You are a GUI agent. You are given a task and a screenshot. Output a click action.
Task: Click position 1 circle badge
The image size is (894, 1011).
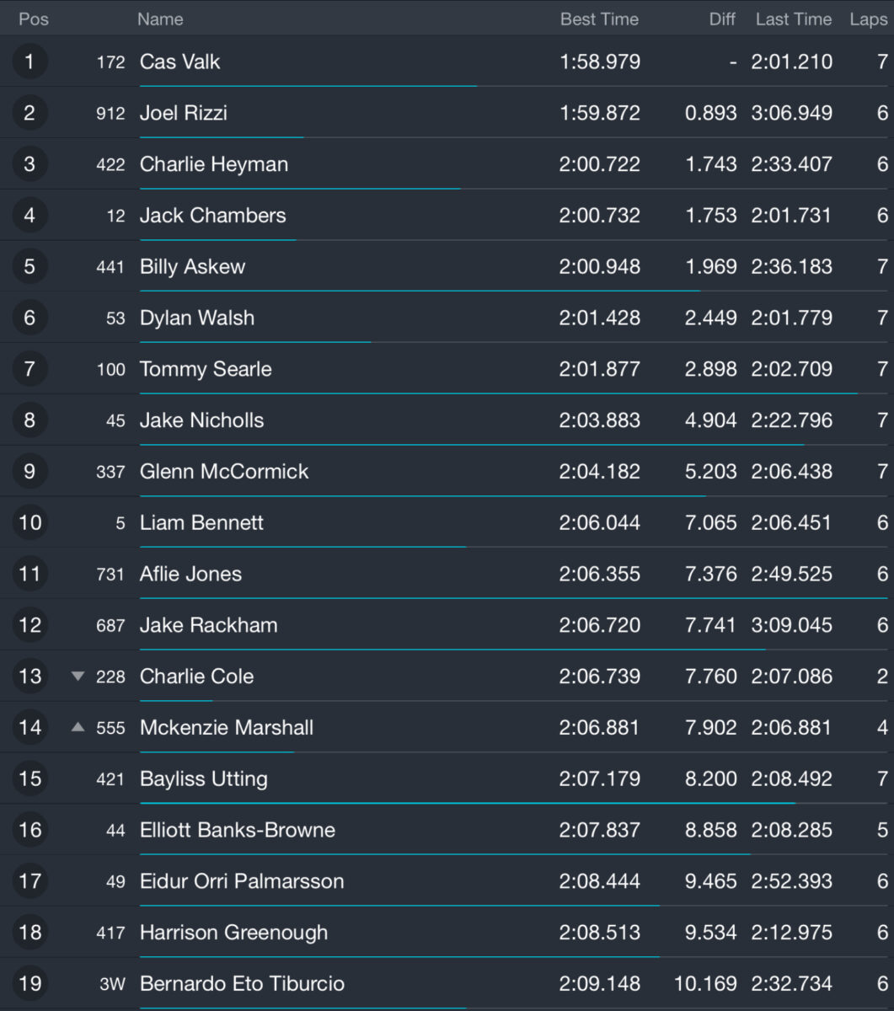29,62
